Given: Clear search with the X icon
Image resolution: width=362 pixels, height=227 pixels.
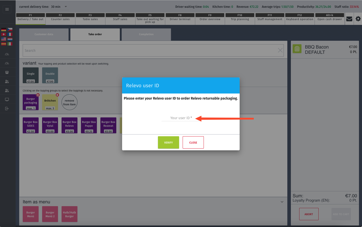Looking at the screenshot, I should click(280, 50).
